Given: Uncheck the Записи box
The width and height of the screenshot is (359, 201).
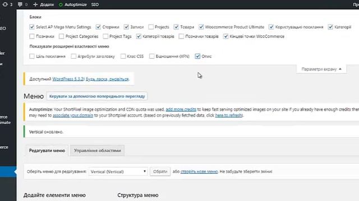Looking at the screenshot, I should coord(126,27).
